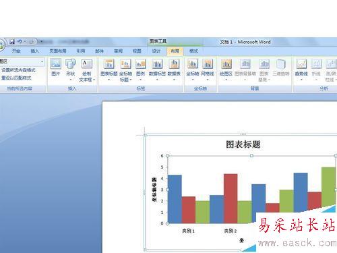Select the blue bar of 类别 1
The width and height of the screenshot is (337, 253).
(175, 199)
